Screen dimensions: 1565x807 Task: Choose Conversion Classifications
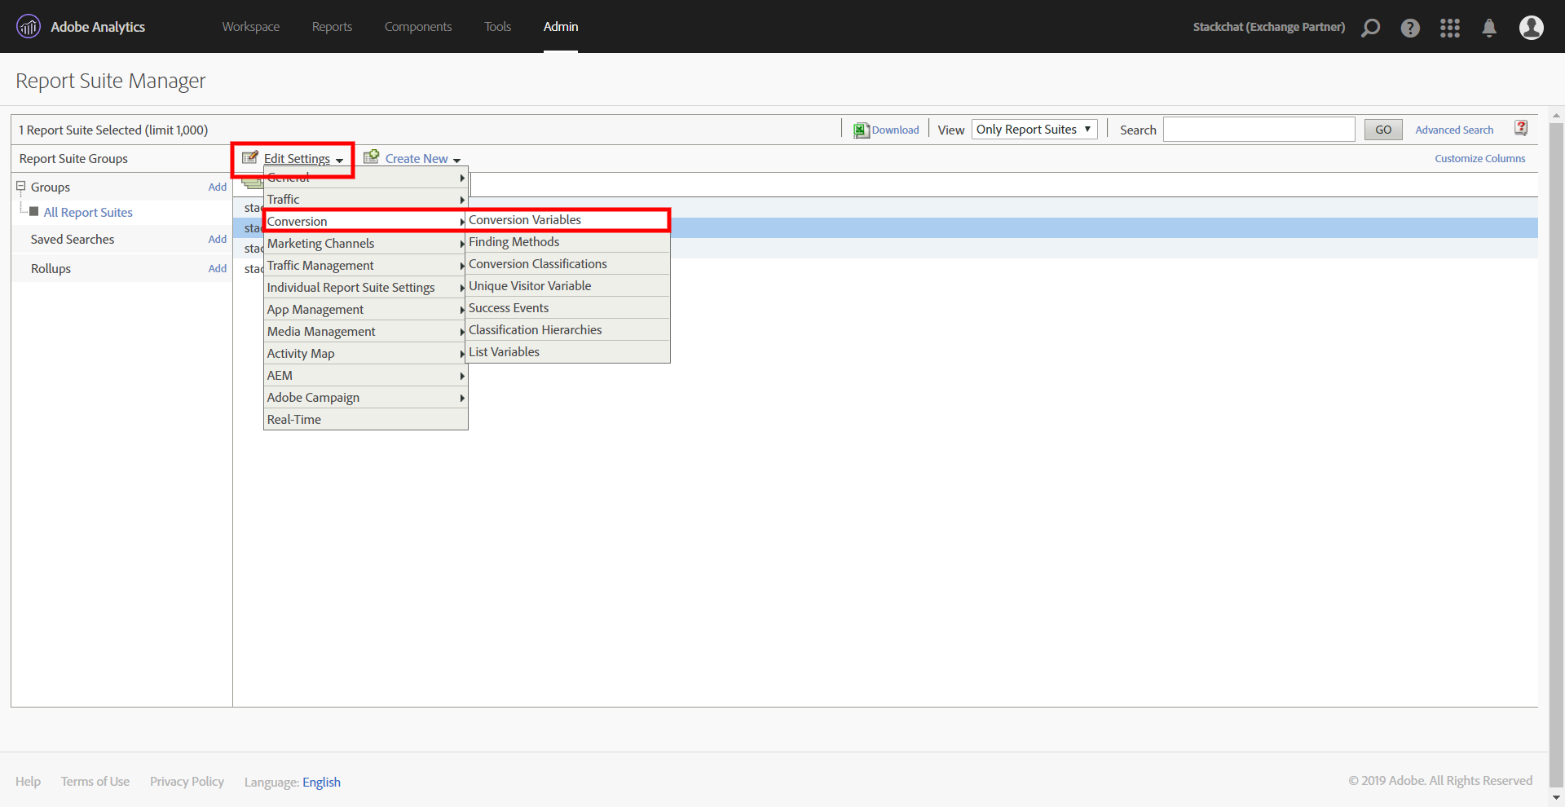click(x=568, y=264)
